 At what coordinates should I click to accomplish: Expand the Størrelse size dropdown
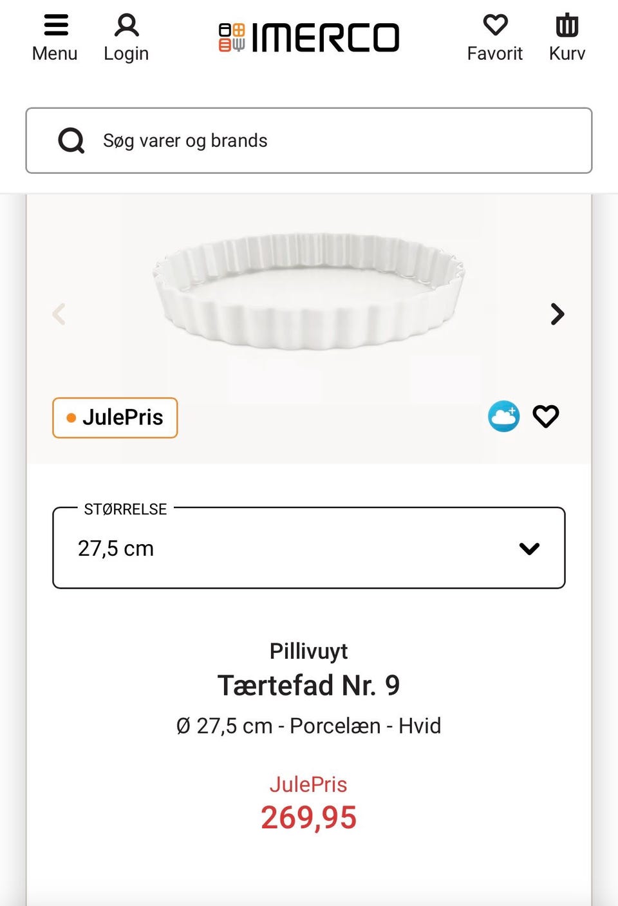click(x=309, y=548)
